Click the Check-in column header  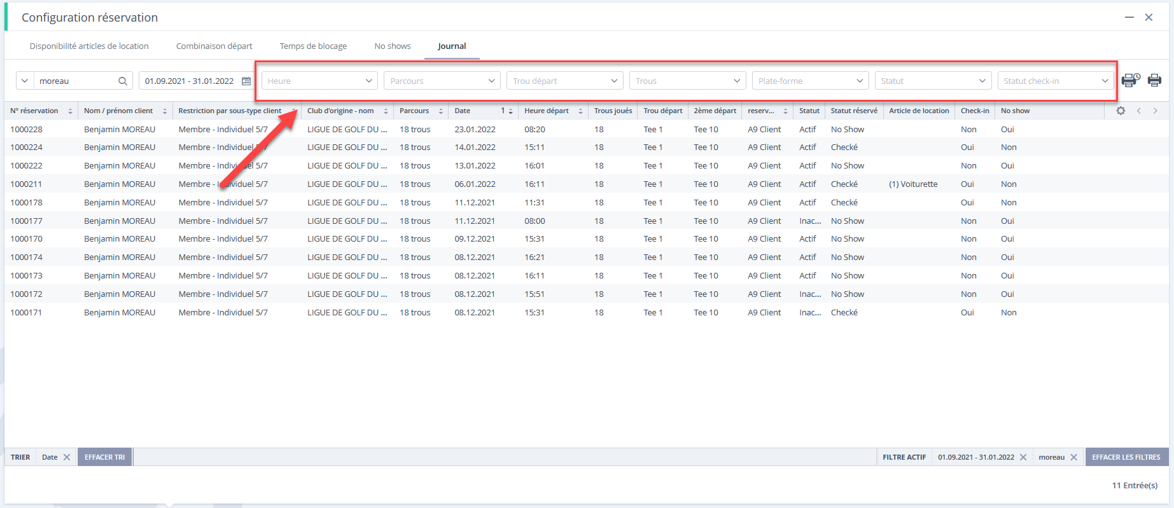[x=975, y=111]
